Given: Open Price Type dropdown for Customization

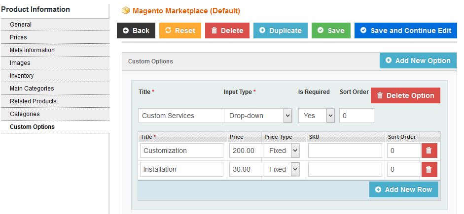Looking at the screenshot, I should tap(282, 151).
